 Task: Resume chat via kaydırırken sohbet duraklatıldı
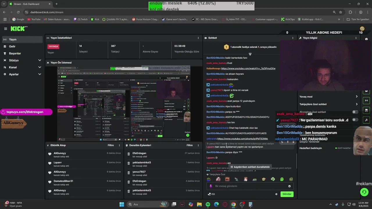tap(250, 167)
